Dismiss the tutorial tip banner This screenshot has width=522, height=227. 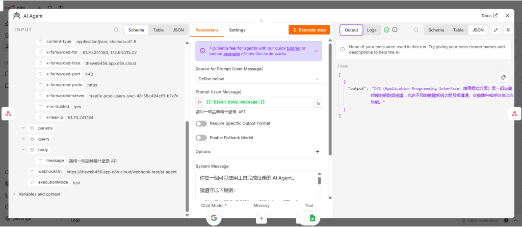[316, 51]
